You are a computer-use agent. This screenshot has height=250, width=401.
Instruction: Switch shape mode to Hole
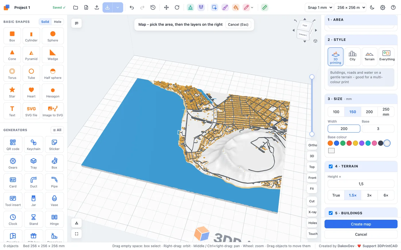coord(58,22)
